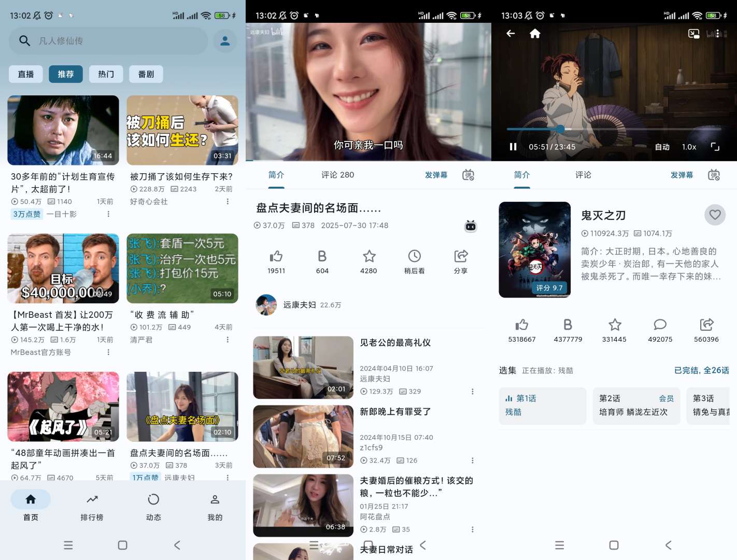Screen dimensions: 737x560
Task: Tap 发弹幕 in the 盘点夫妻间的名场面 screen
Action: pos(436,175)
